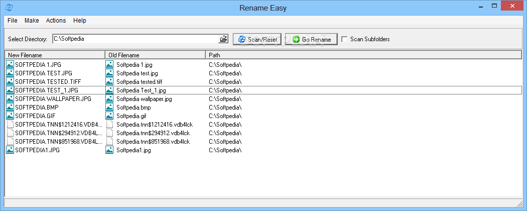
Task: Click old filename Softpedia test.jpg
Action: coord(137,73)
